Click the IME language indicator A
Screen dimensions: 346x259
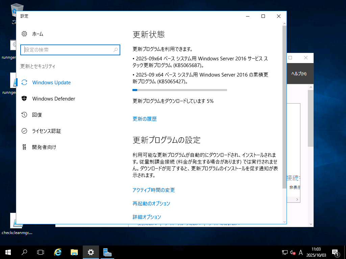coord(300,252)
